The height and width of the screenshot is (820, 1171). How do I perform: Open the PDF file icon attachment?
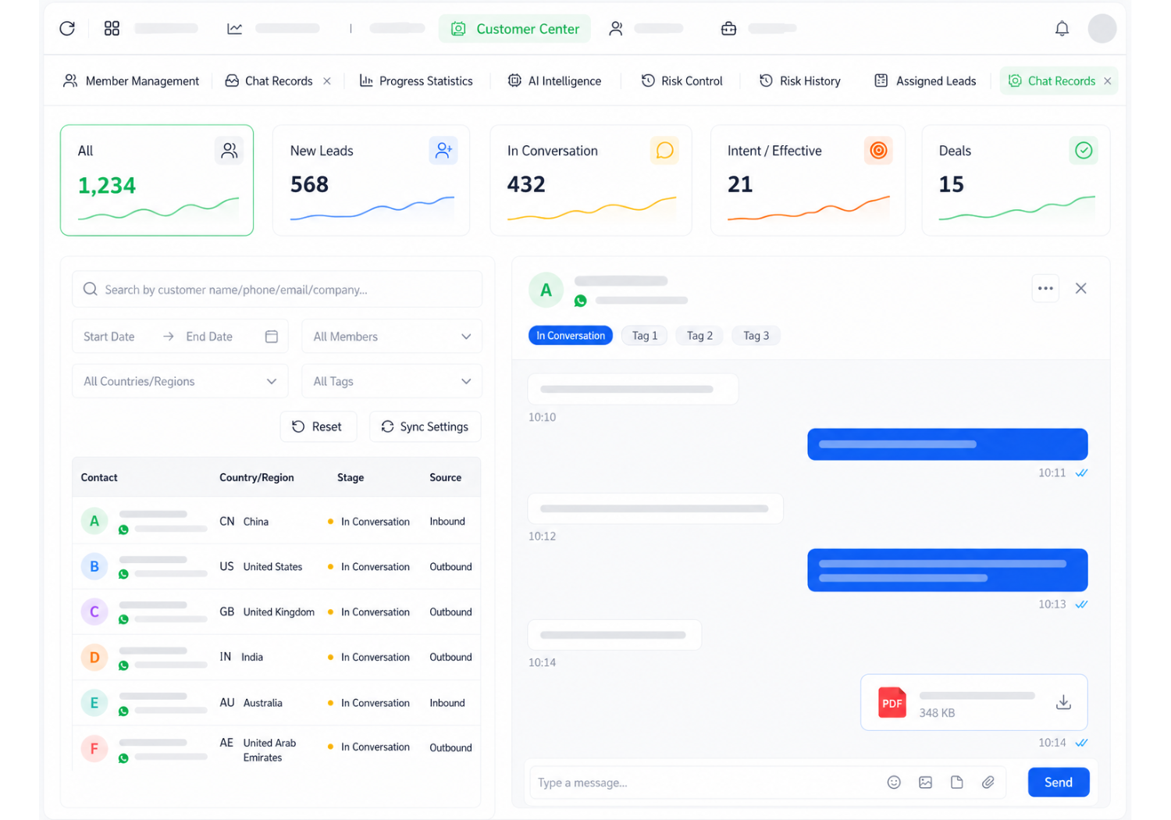click(x=892, y=703)
